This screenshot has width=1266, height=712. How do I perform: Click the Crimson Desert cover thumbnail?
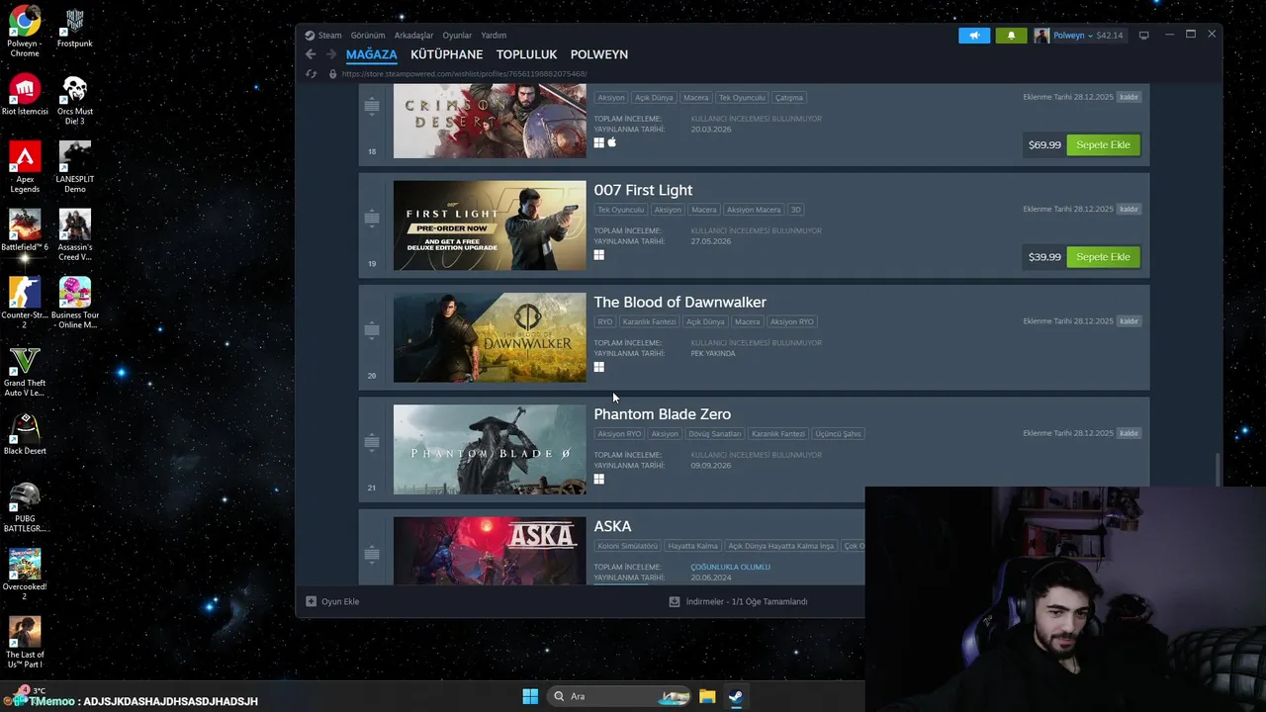[490, 121]
